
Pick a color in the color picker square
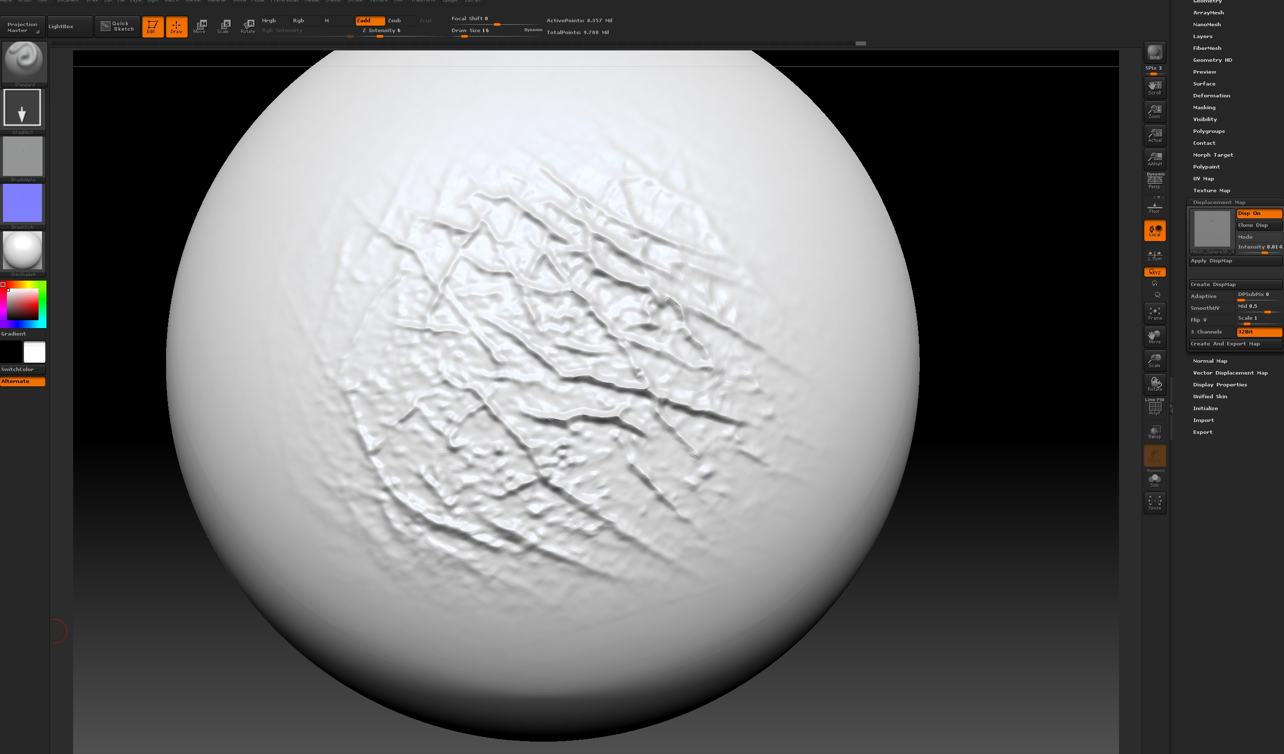click(23, 304)
